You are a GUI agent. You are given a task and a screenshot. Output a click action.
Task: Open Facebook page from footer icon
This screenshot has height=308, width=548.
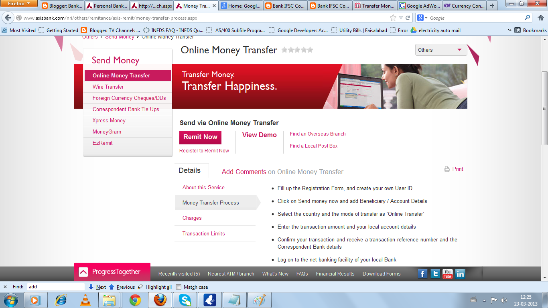coord(422,274)
